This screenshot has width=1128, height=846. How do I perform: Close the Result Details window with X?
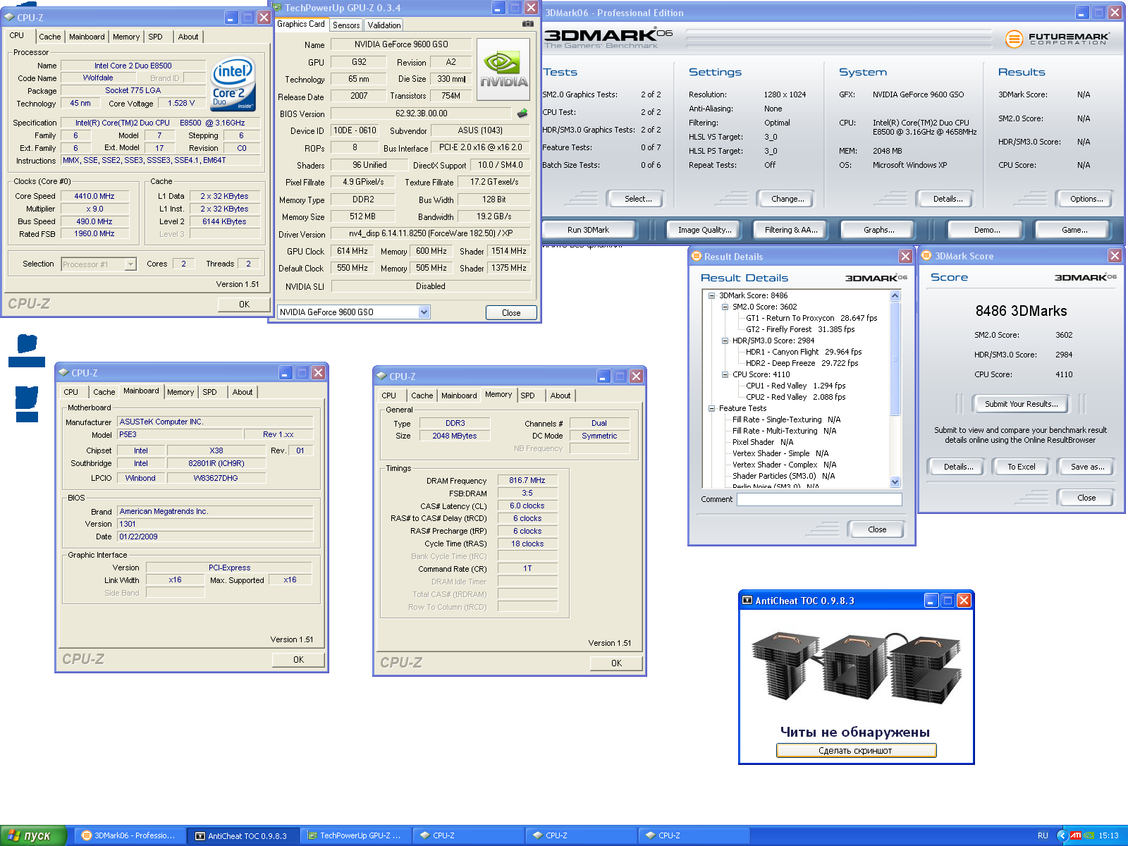tap(905, 256)
